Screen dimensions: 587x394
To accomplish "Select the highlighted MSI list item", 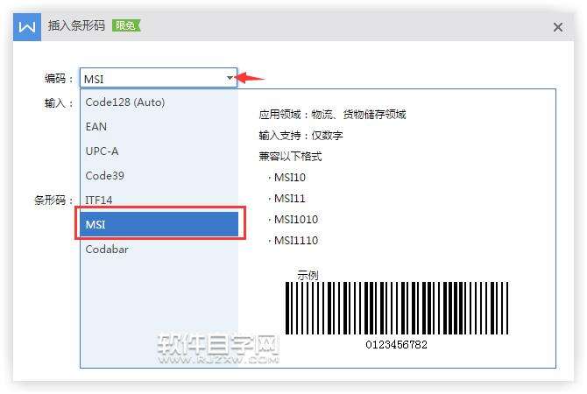I will [x=159, y=224].
